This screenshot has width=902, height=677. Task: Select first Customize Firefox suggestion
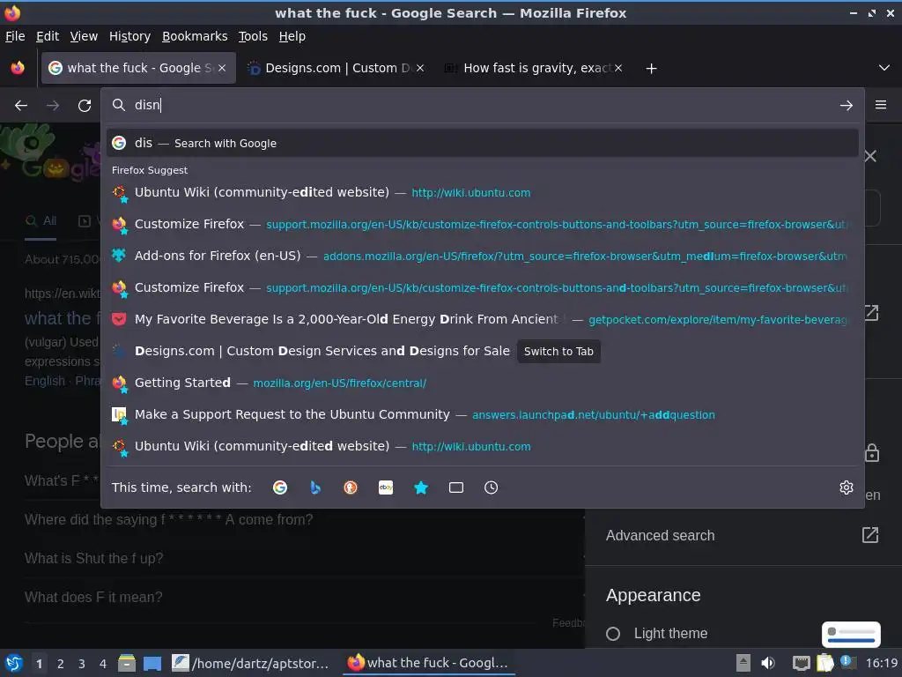[x=483, y=224]
